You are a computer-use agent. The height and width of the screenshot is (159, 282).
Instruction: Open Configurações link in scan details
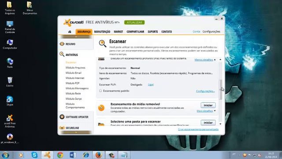click(205, 91)
